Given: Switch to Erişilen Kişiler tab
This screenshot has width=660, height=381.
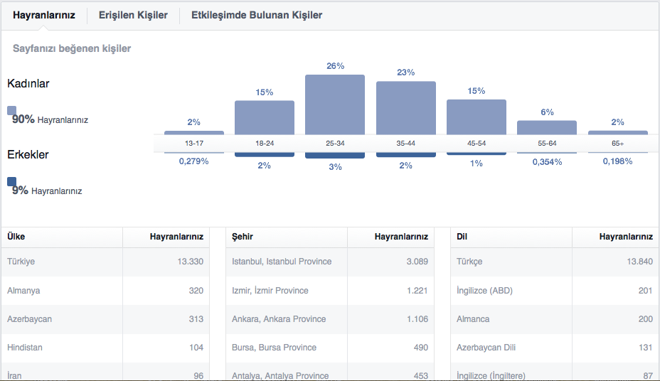Looking at the screenshot, I should click(x=133, y=15).
